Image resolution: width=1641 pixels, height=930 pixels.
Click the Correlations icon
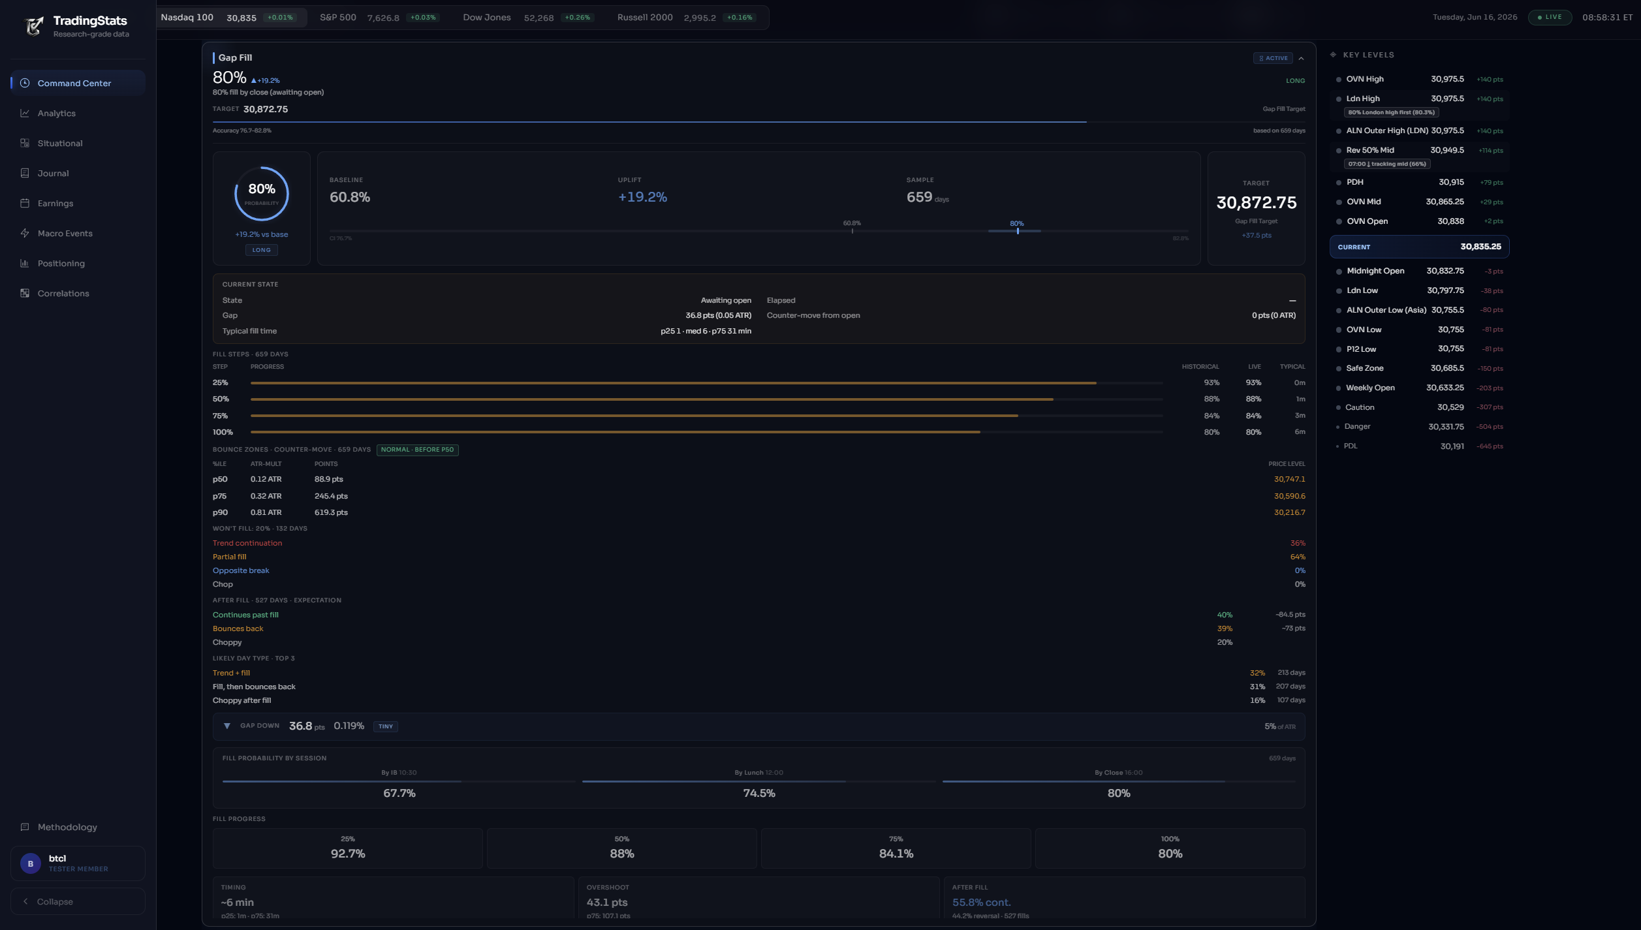(25, 293)
